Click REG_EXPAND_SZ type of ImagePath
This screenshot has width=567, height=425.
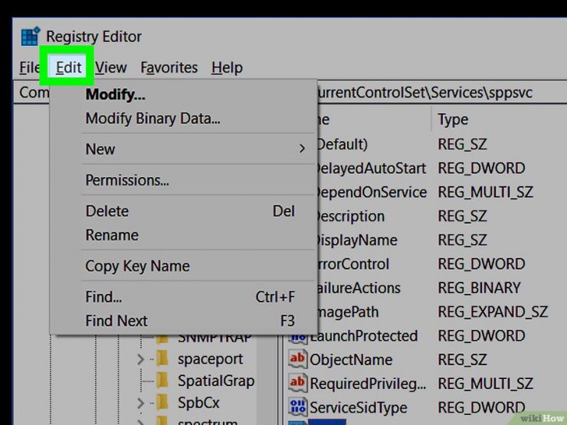493,312
